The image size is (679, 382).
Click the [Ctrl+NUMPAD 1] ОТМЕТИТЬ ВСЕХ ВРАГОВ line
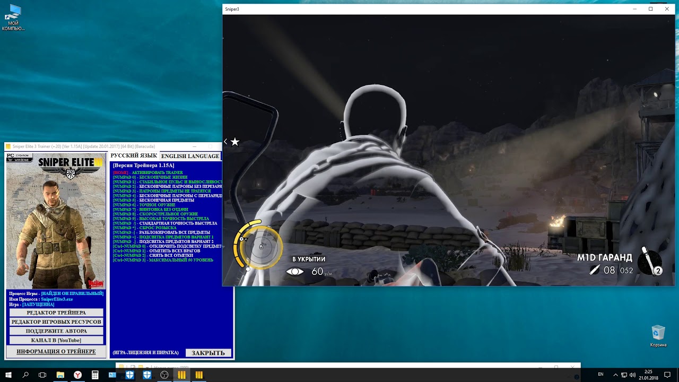pyautogui.click(x=156, y=251)
